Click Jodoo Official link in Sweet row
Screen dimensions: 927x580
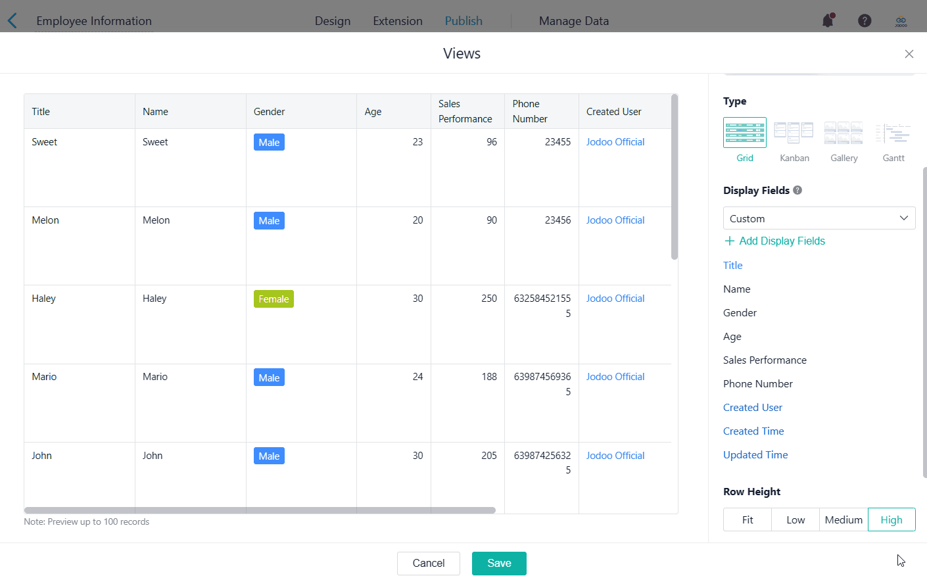tap(615, 142)
